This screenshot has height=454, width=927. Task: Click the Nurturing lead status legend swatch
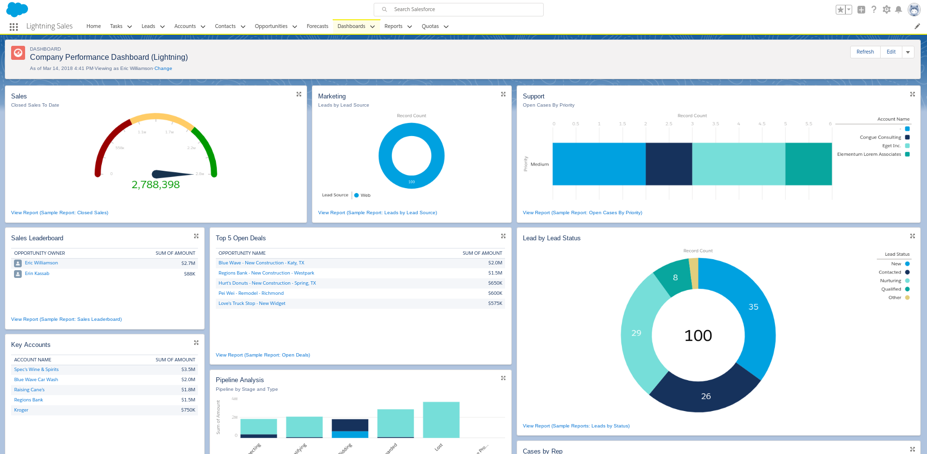907,281
